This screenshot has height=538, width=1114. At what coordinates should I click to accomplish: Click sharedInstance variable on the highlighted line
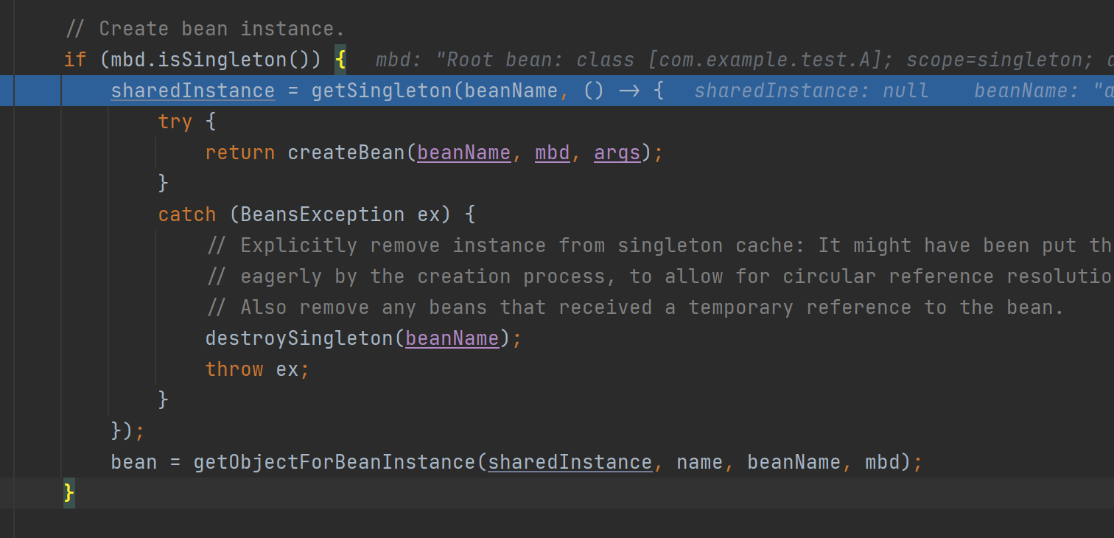coord(192,91)
